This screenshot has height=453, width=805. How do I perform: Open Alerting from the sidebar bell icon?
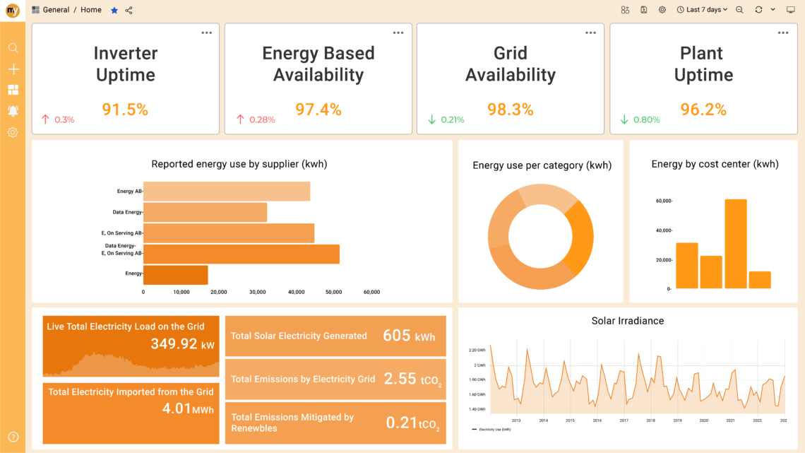12,111
